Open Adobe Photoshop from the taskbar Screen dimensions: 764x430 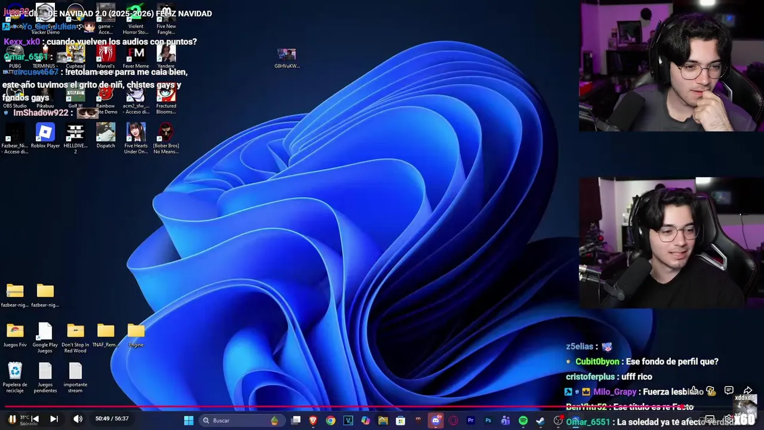coord(488,420)
